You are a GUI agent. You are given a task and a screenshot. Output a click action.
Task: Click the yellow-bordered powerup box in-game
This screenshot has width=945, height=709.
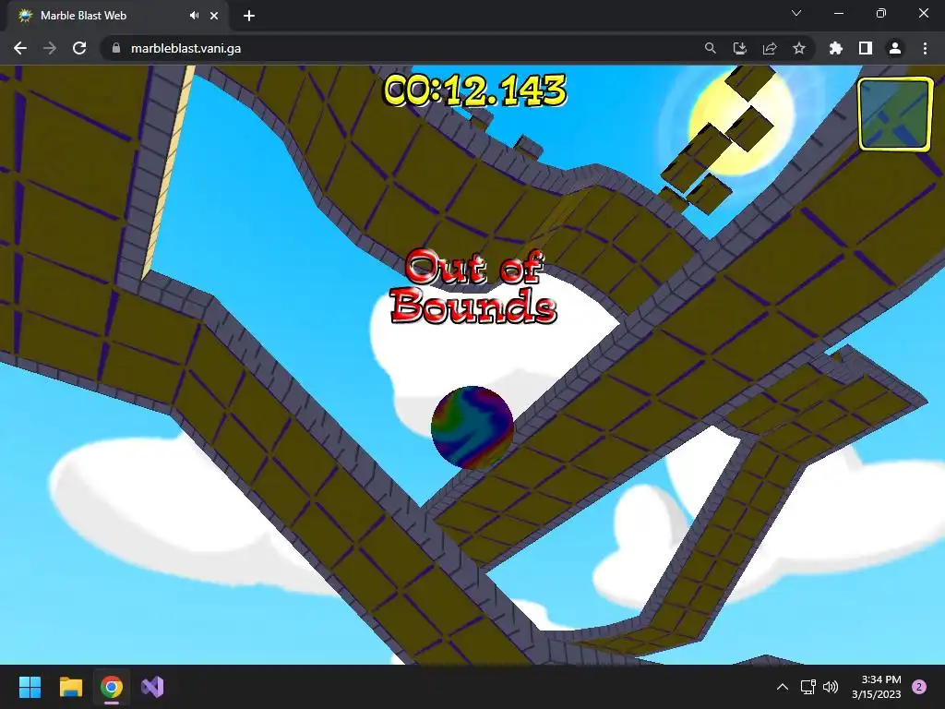895,114
